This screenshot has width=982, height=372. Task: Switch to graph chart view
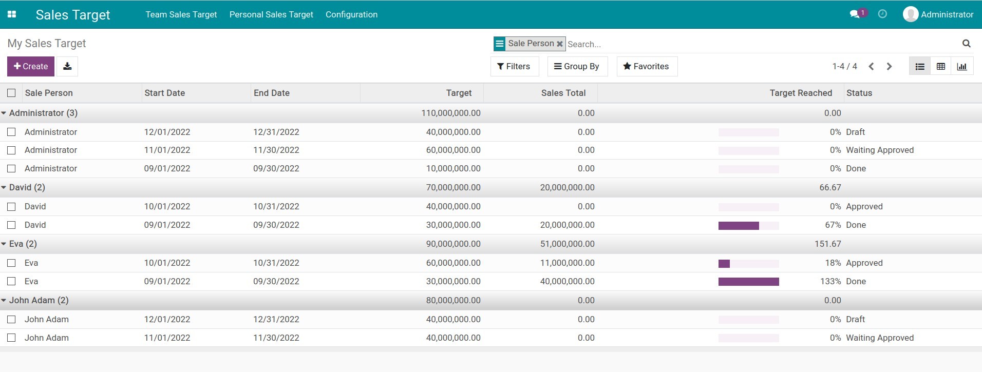(962, 66)
